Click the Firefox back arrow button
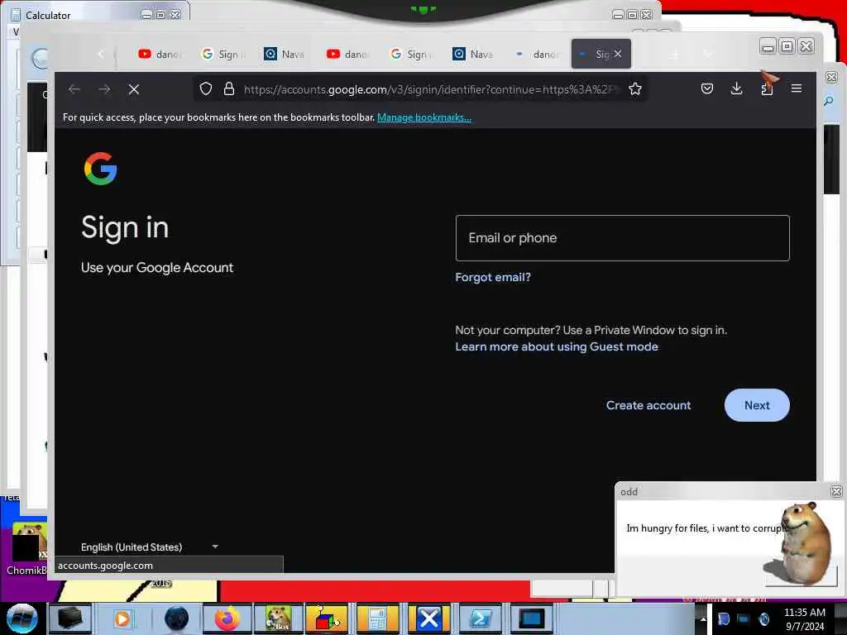This screenshot has height=635, width=847. coord(74,89)
